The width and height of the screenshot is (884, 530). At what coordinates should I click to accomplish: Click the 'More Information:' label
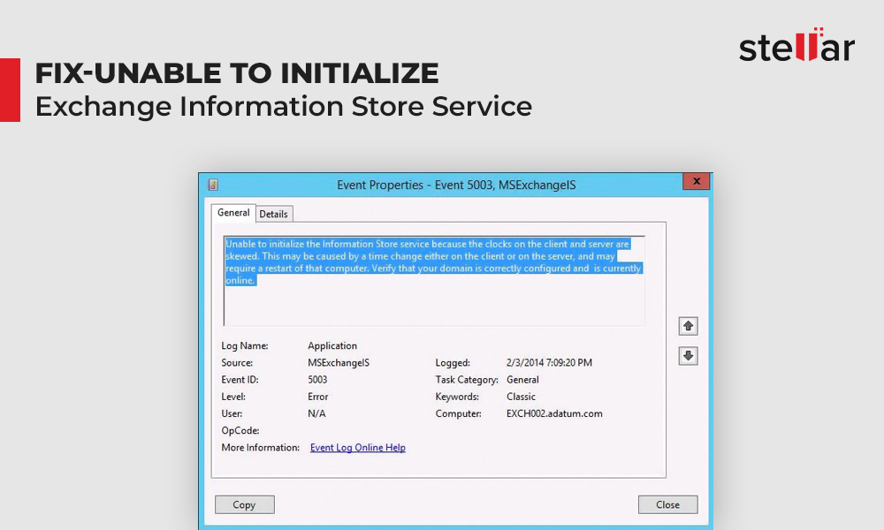click(261, 448)
